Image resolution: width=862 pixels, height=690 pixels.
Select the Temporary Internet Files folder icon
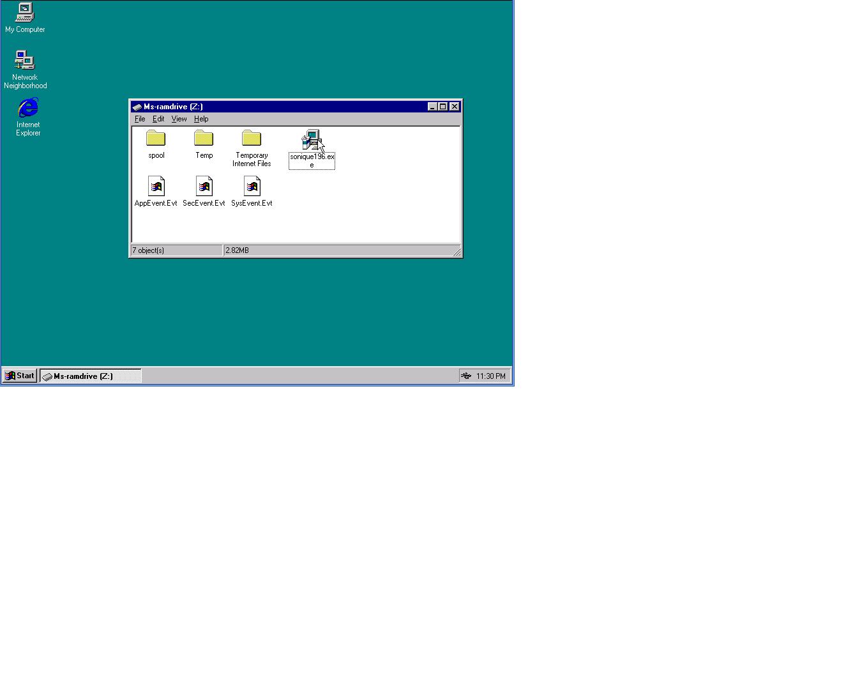(x=252, y=139)
